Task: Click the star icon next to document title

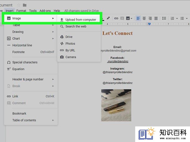Action: tap(19, 5)
